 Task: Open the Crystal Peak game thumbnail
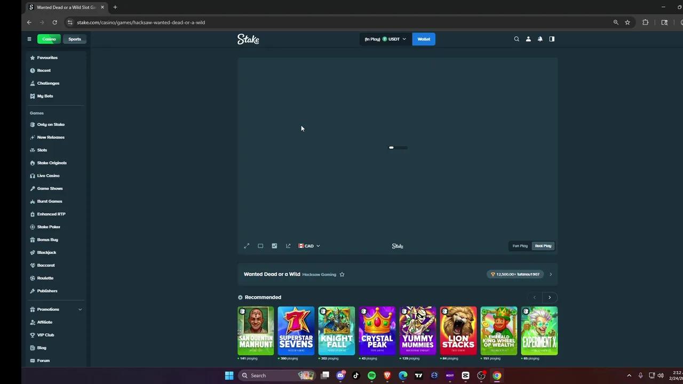[x=377, y=330]
